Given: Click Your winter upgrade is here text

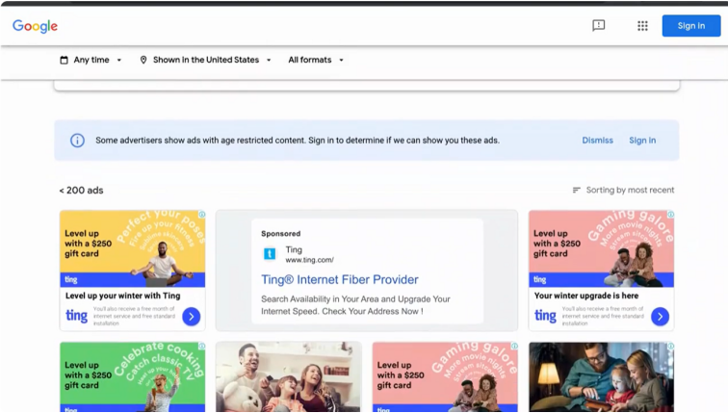Looking at the screenshot, I should [585, 296].
